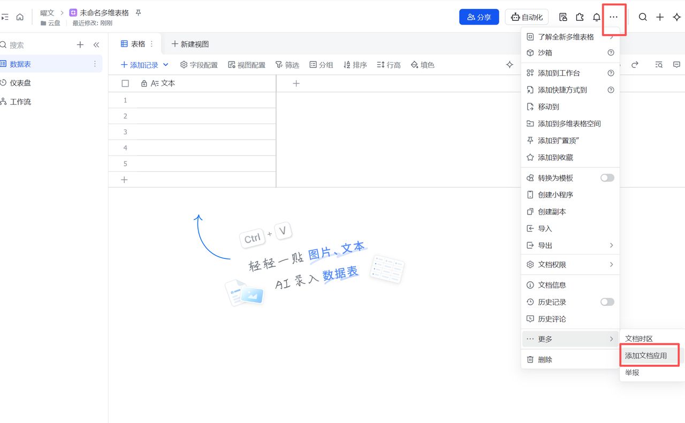Click 填色 fill color in toolbar
The image size is (685, 423).
click(x=423, y=65)
